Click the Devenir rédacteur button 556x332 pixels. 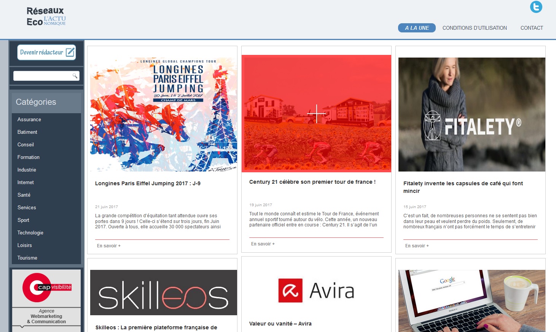click(x=46, y=52)
